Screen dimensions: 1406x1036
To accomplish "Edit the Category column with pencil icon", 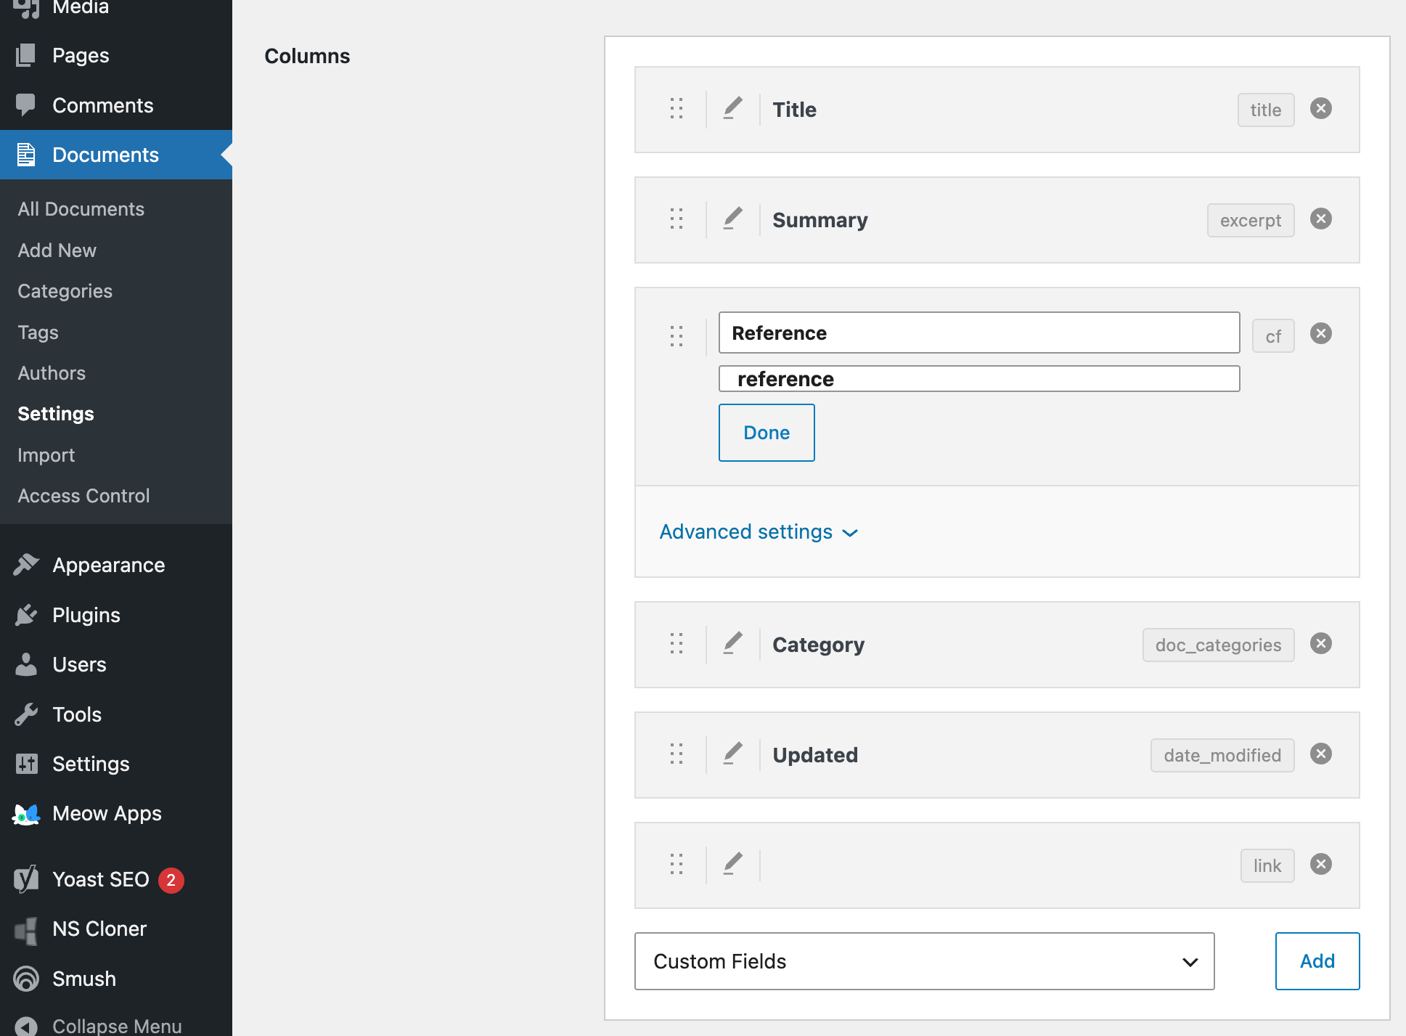I will click(x=733, y=643).
